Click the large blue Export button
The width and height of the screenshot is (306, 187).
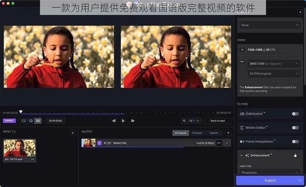point(270,180)
